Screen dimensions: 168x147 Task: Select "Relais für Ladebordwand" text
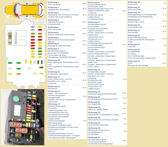(98, 109)
